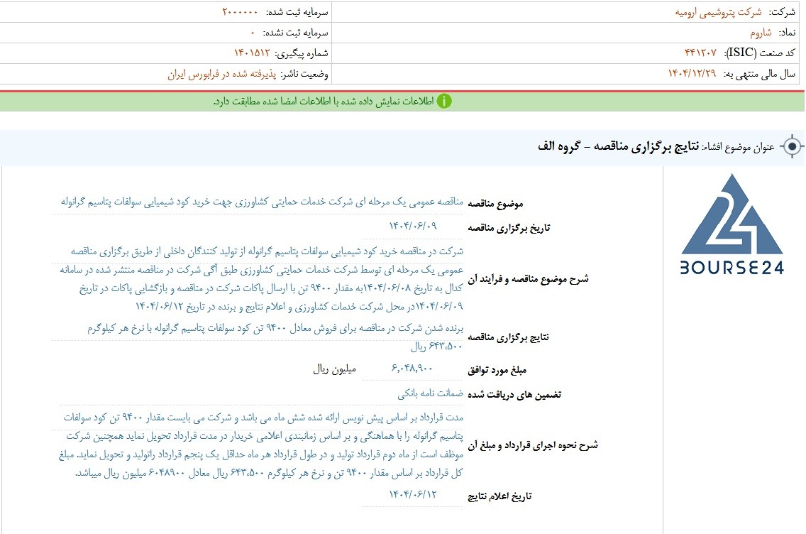Click the disclosure title نتایج برگزاری مناقصه – گروه الف
This screenshot has width=806, height=534.
(619, 146)
